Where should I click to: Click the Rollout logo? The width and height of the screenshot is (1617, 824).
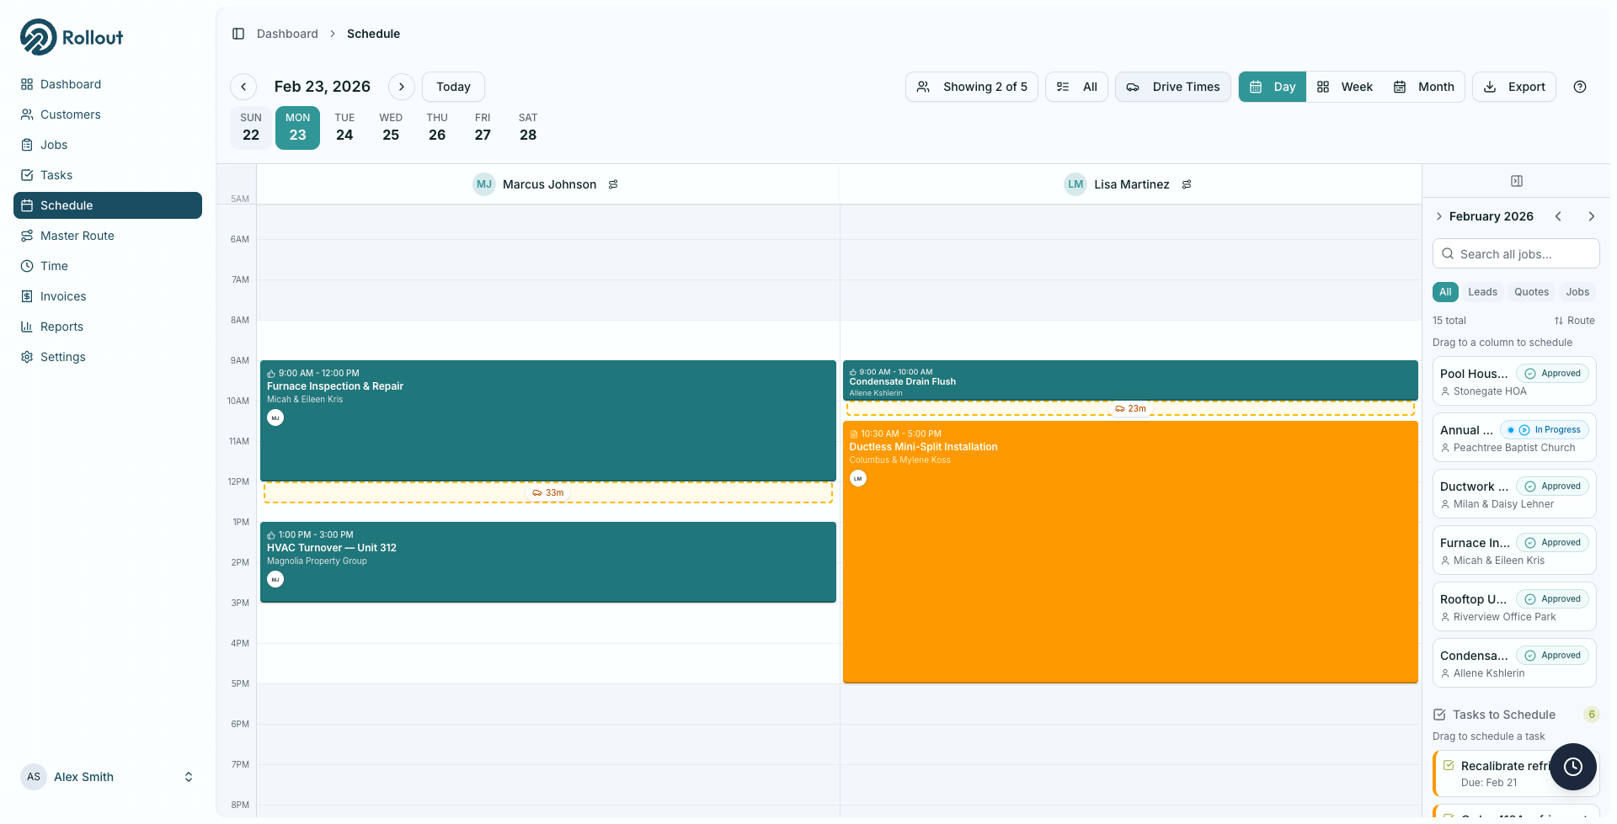pyautogui.click(x=71, y=36)
